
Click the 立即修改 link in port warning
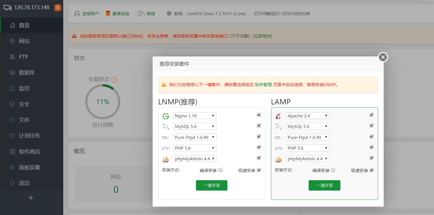[263, 36]
